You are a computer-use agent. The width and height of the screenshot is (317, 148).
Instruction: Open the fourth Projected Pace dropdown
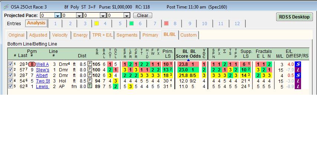pos(127,16)
